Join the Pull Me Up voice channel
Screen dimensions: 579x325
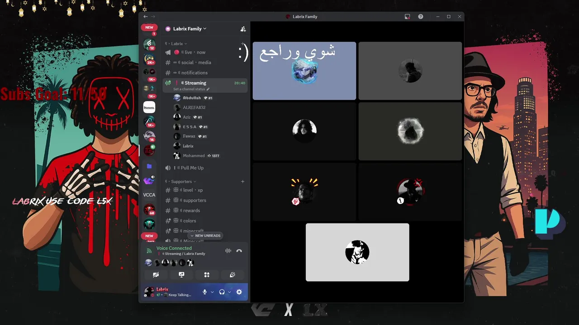coord(205,168)
